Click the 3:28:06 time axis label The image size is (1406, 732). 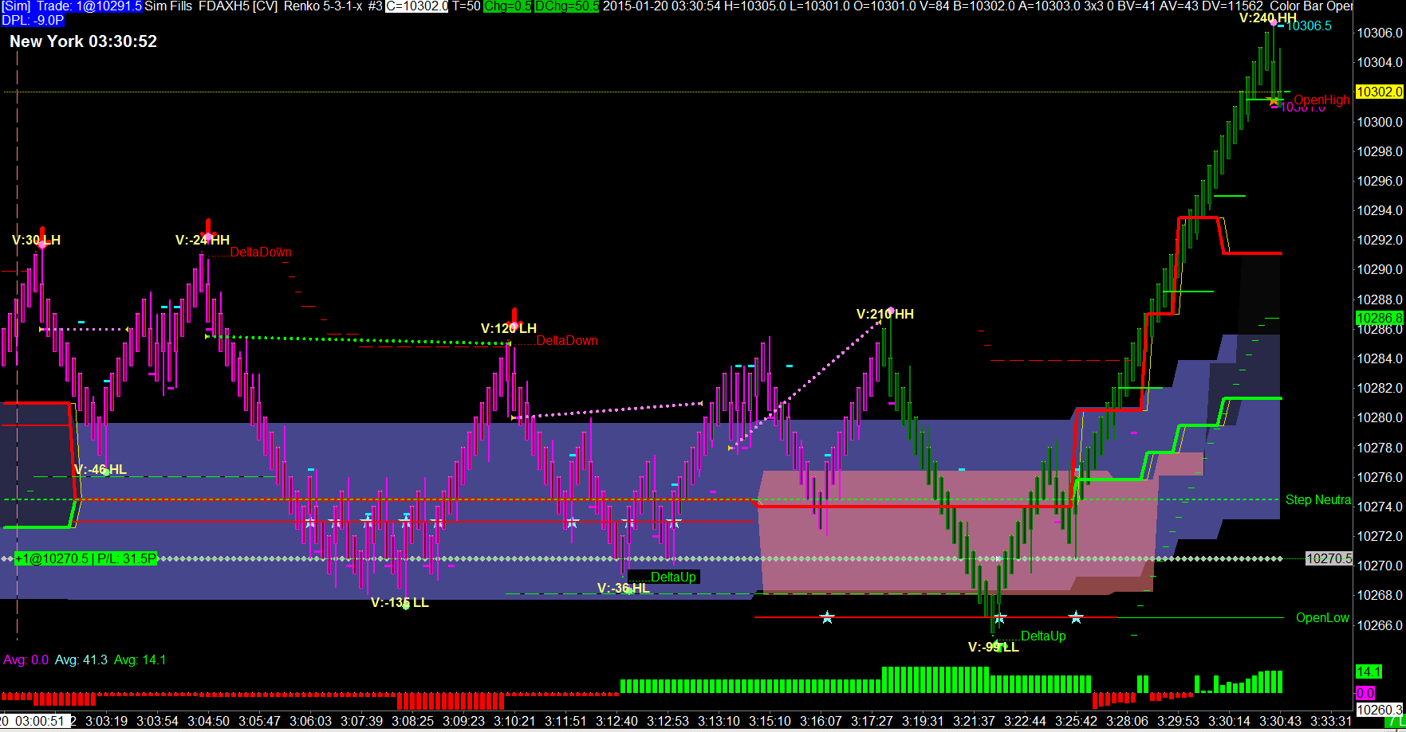(x=1127, y=721)
